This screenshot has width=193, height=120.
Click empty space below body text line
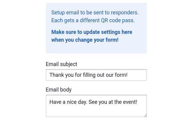(96, 111)
